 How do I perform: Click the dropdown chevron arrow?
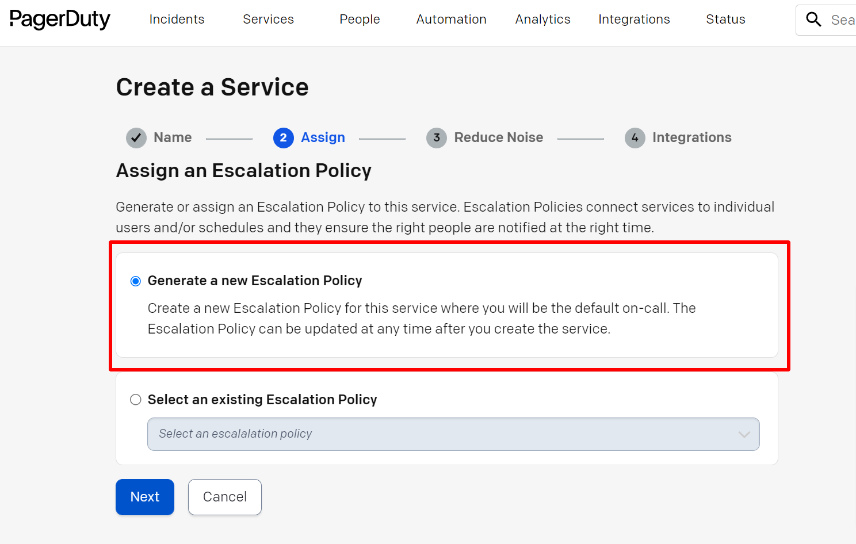pos(744,434)
